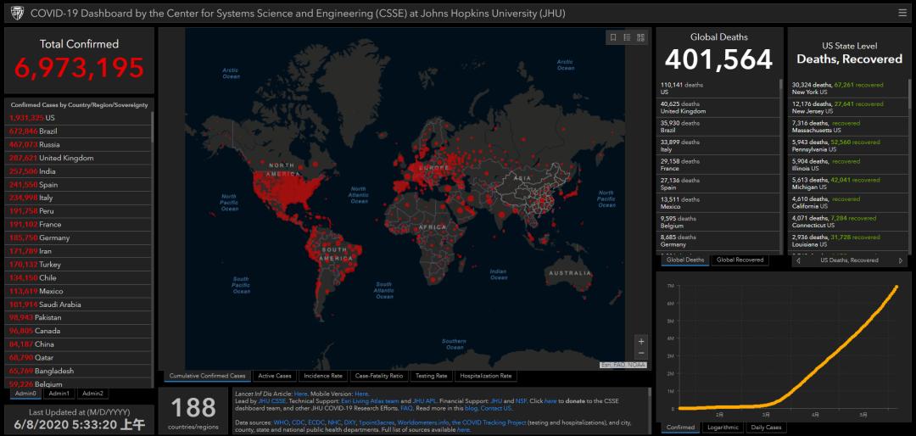Switch to Active Cases map tab

click(x=275, y=376)
